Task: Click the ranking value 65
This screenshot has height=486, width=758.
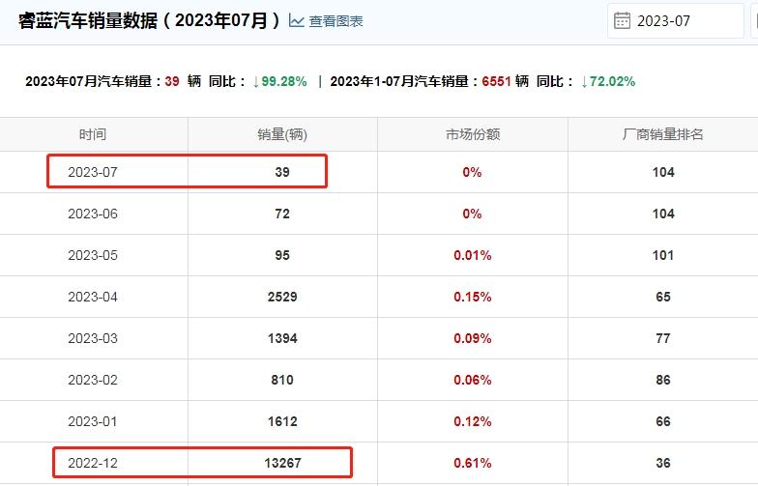Action: 663,297
